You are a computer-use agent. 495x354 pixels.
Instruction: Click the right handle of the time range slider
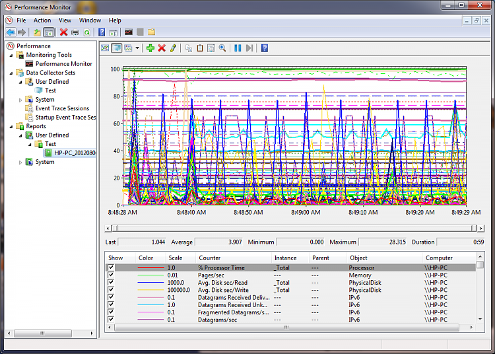(x=474, y=228)
